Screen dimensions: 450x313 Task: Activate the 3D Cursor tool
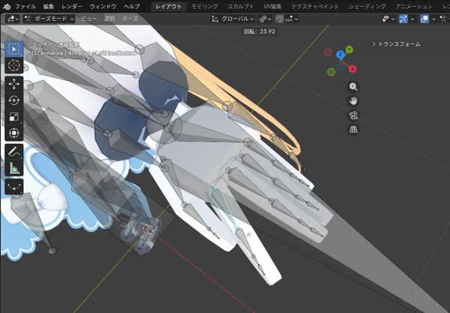[x=14, y=66]
